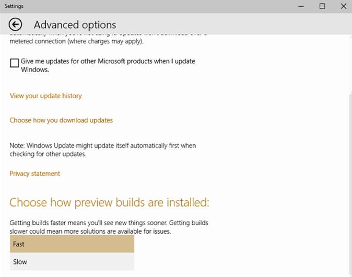Click the Windows Update note paragraph
This screenshot has width=352, height=277.
pyautogui.click(x=103, y=150)
